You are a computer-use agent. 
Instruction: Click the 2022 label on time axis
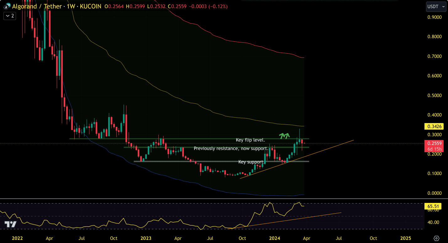click(17, 238)
